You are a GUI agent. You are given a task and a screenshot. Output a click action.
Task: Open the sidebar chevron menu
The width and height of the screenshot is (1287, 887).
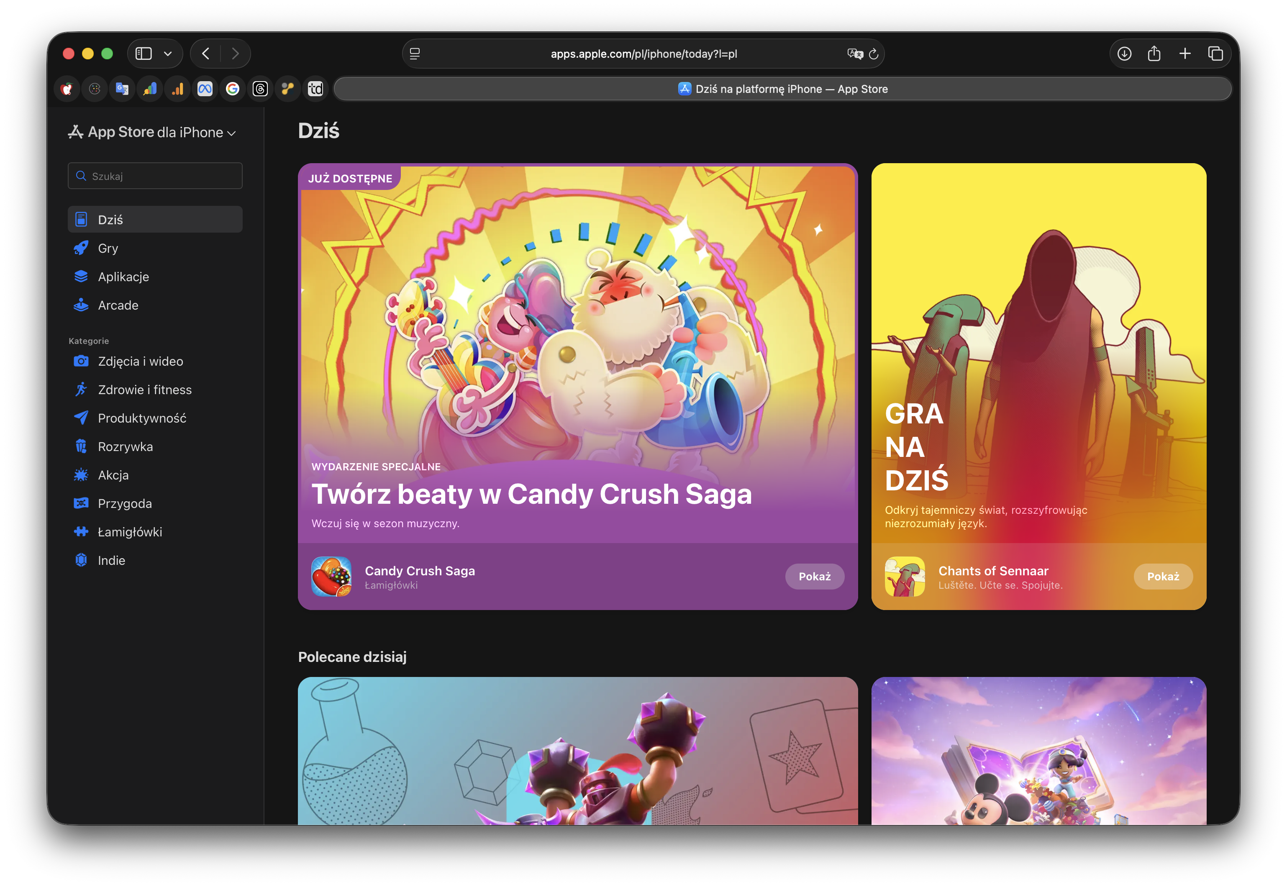point(168,54)
